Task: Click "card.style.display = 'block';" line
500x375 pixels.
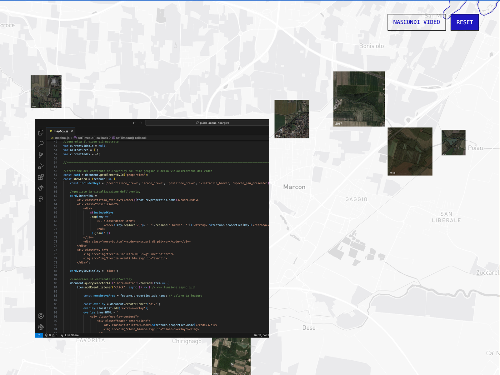Action: click(x=94, y=271)
